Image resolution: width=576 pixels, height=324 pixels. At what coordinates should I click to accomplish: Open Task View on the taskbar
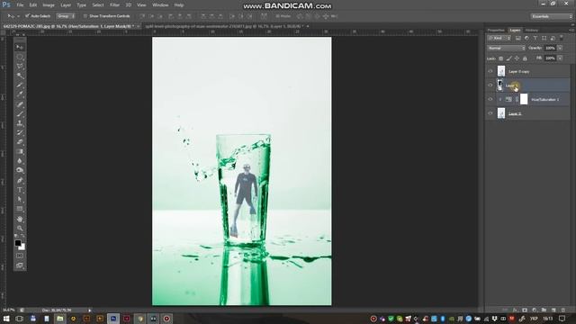click(x=20, y=319)
